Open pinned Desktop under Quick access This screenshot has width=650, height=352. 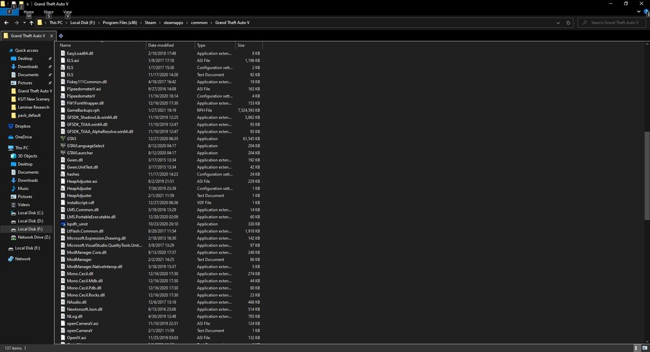[25, 59]
